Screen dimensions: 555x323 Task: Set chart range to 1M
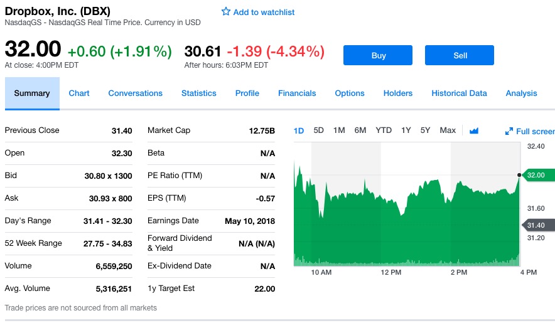click(x=339, y=130)
